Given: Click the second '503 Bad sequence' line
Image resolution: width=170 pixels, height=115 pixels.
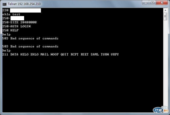Looking at the screenshot, I should (x=30, y=46).
